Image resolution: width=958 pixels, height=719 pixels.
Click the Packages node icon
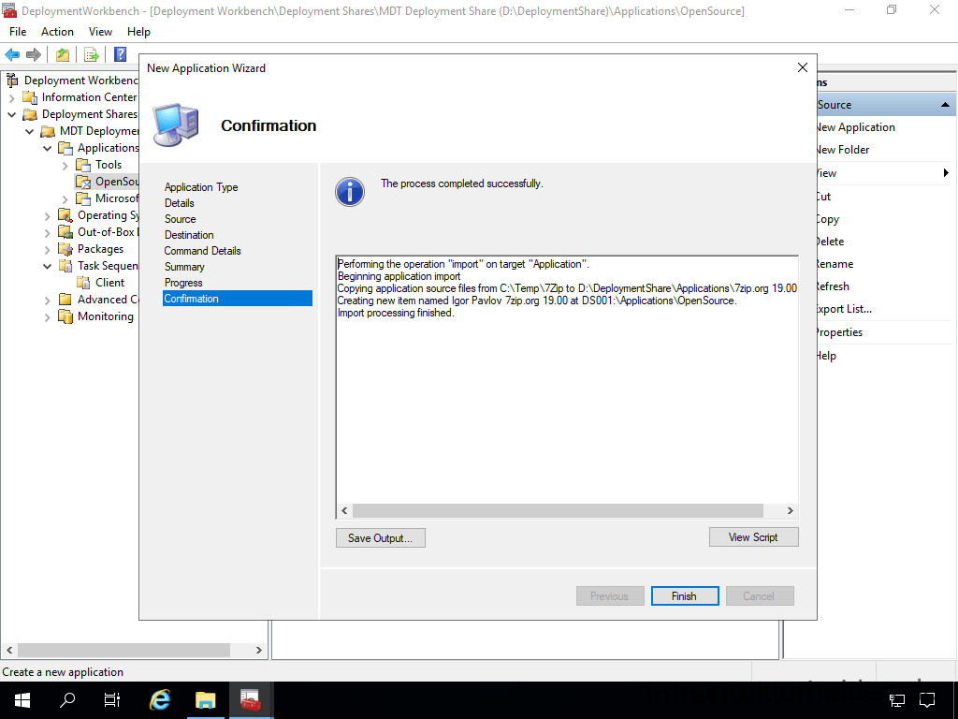point(65,249)
